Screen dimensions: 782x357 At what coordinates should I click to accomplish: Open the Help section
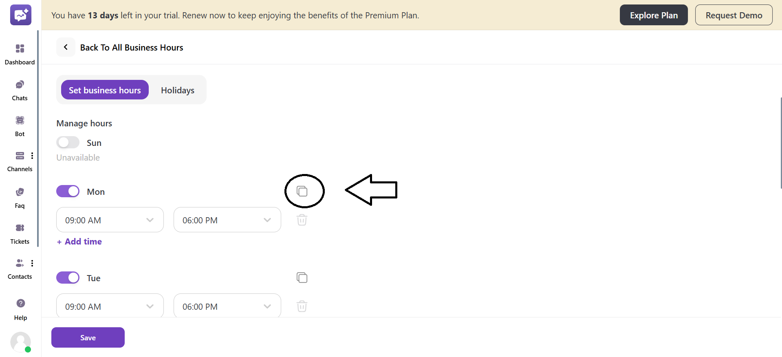point(20,308)
